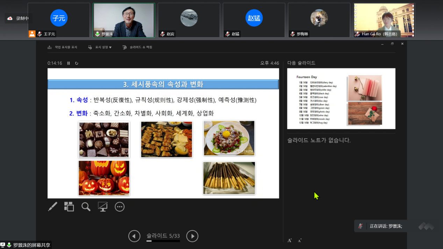Decrease the notes text size
The width and height of the screenshot is (443, 249).
300,240
